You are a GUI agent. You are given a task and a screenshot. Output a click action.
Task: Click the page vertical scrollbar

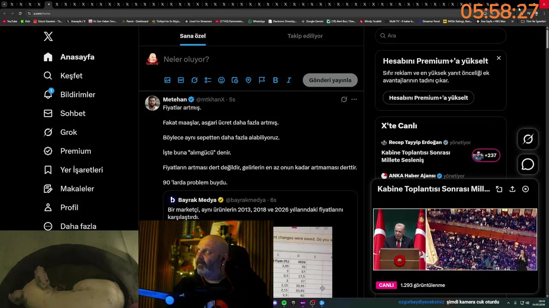(547, 38)
